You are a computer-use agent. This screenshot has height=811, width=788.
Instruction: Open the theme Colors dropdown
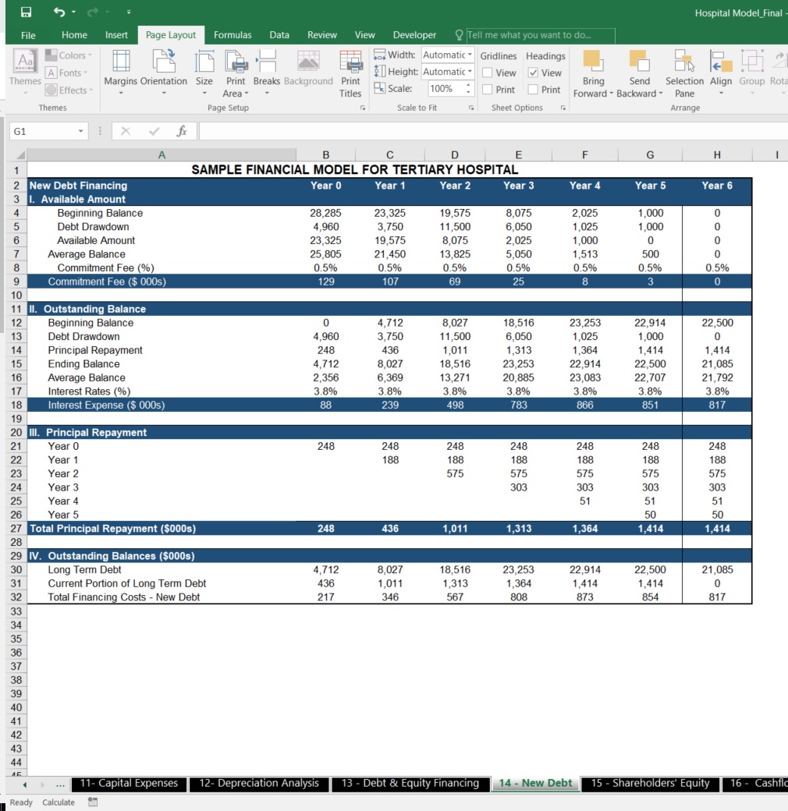pos(69,55)
